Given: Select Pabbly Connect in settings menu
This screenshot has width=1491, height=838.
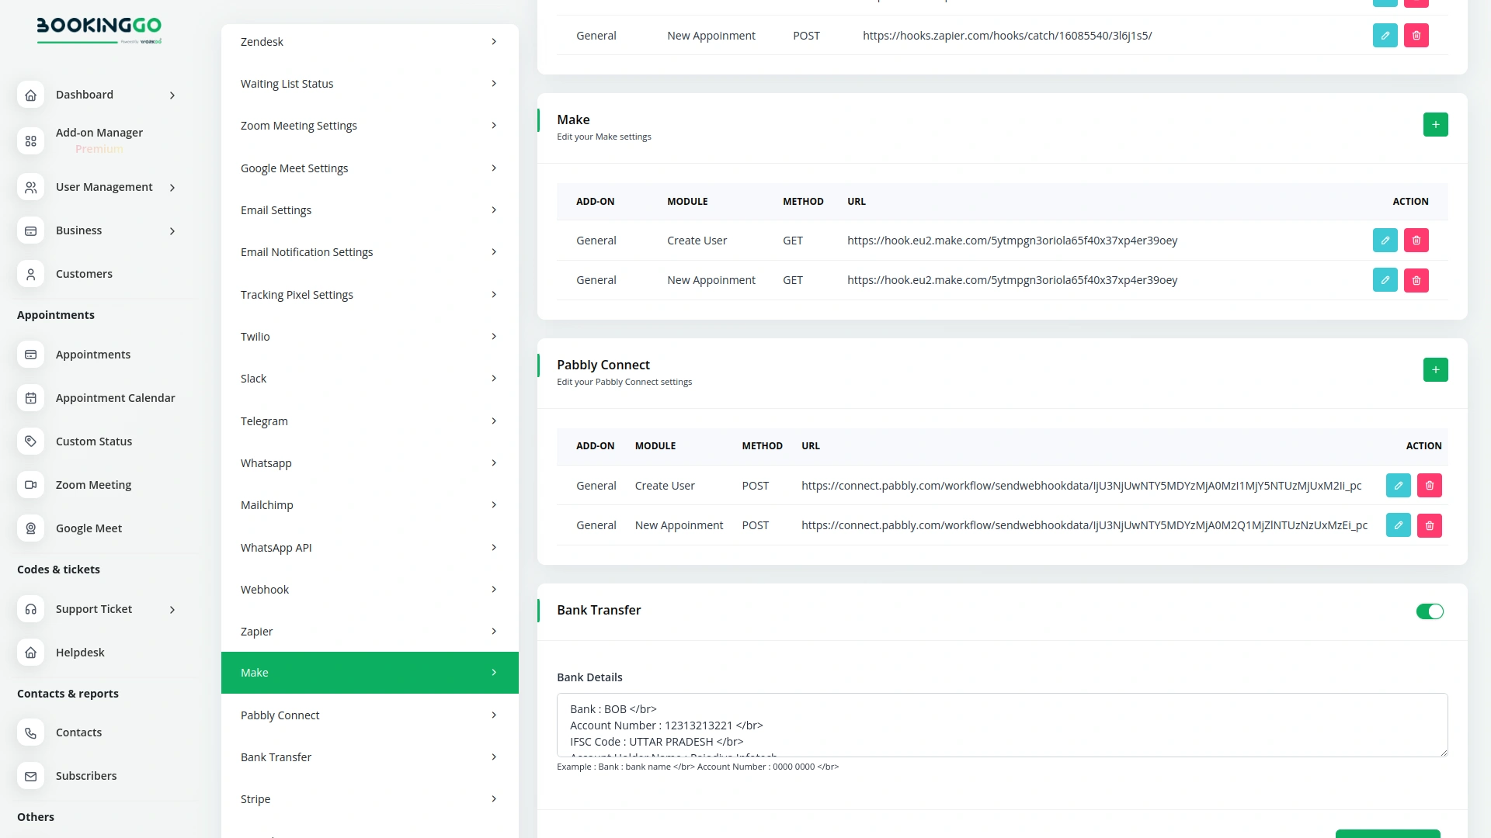Looking at the screenshot, I should pyautogui.click(x=370, y=715).
